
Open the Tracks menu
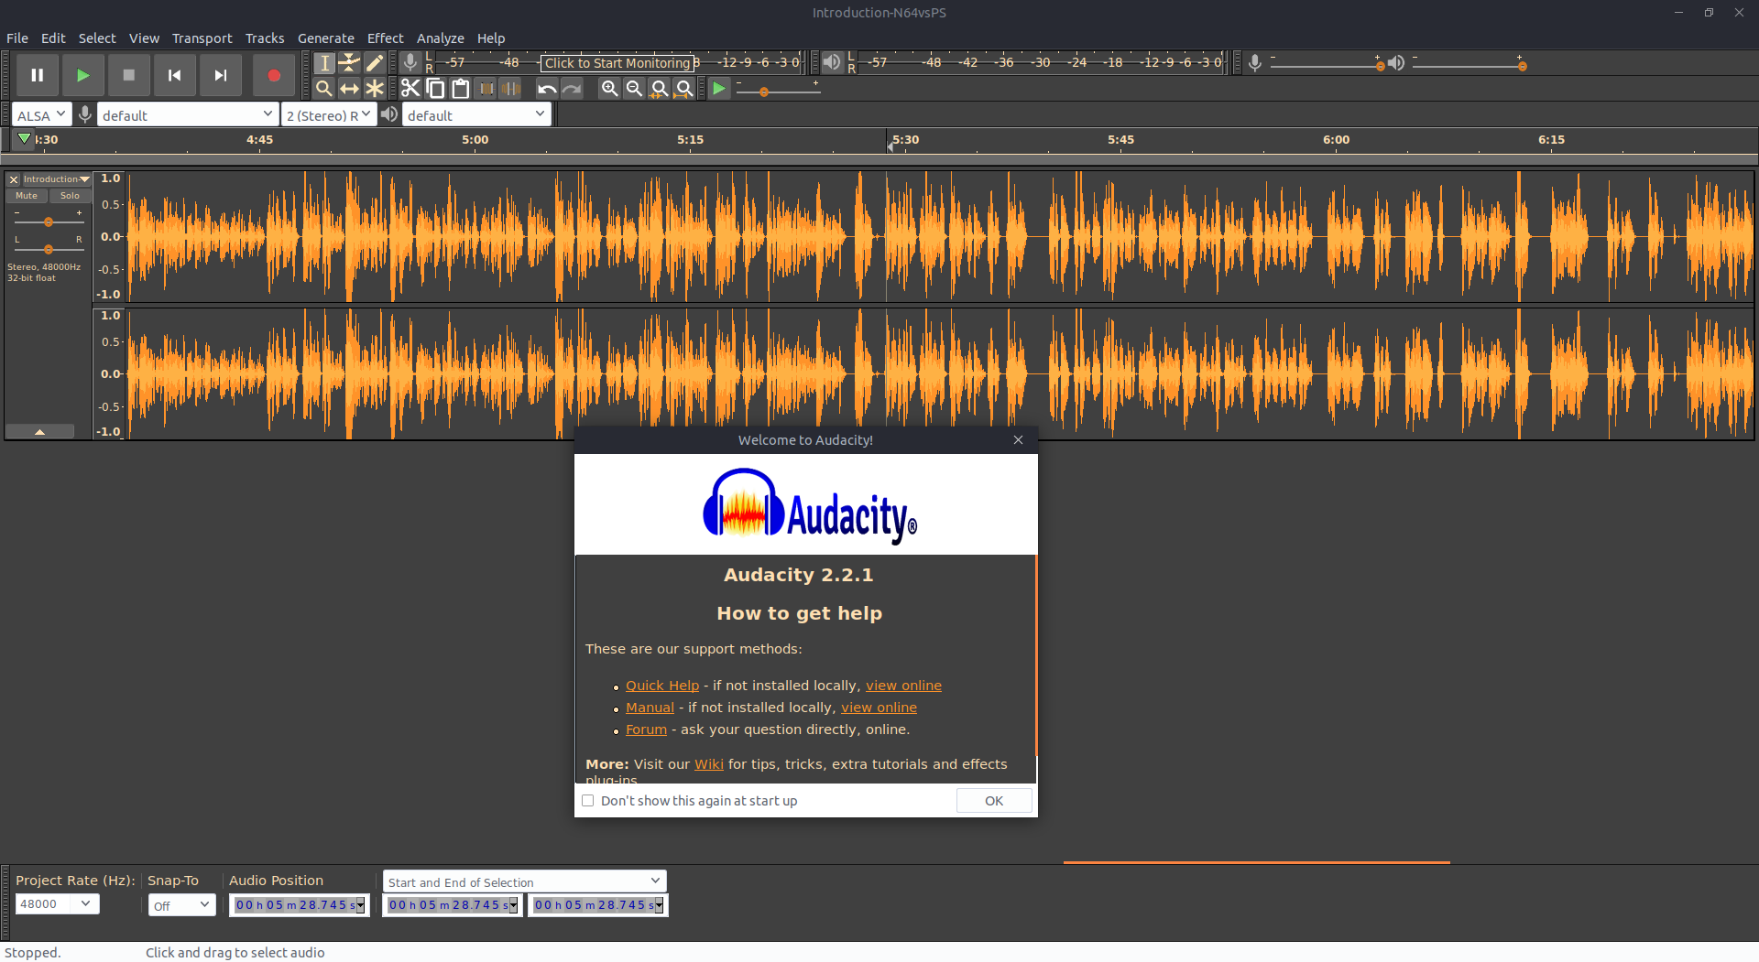(x=265, y=38)
